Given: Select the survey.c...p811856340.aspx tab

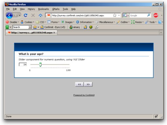Looking at the screenshot, I should 31,33.
